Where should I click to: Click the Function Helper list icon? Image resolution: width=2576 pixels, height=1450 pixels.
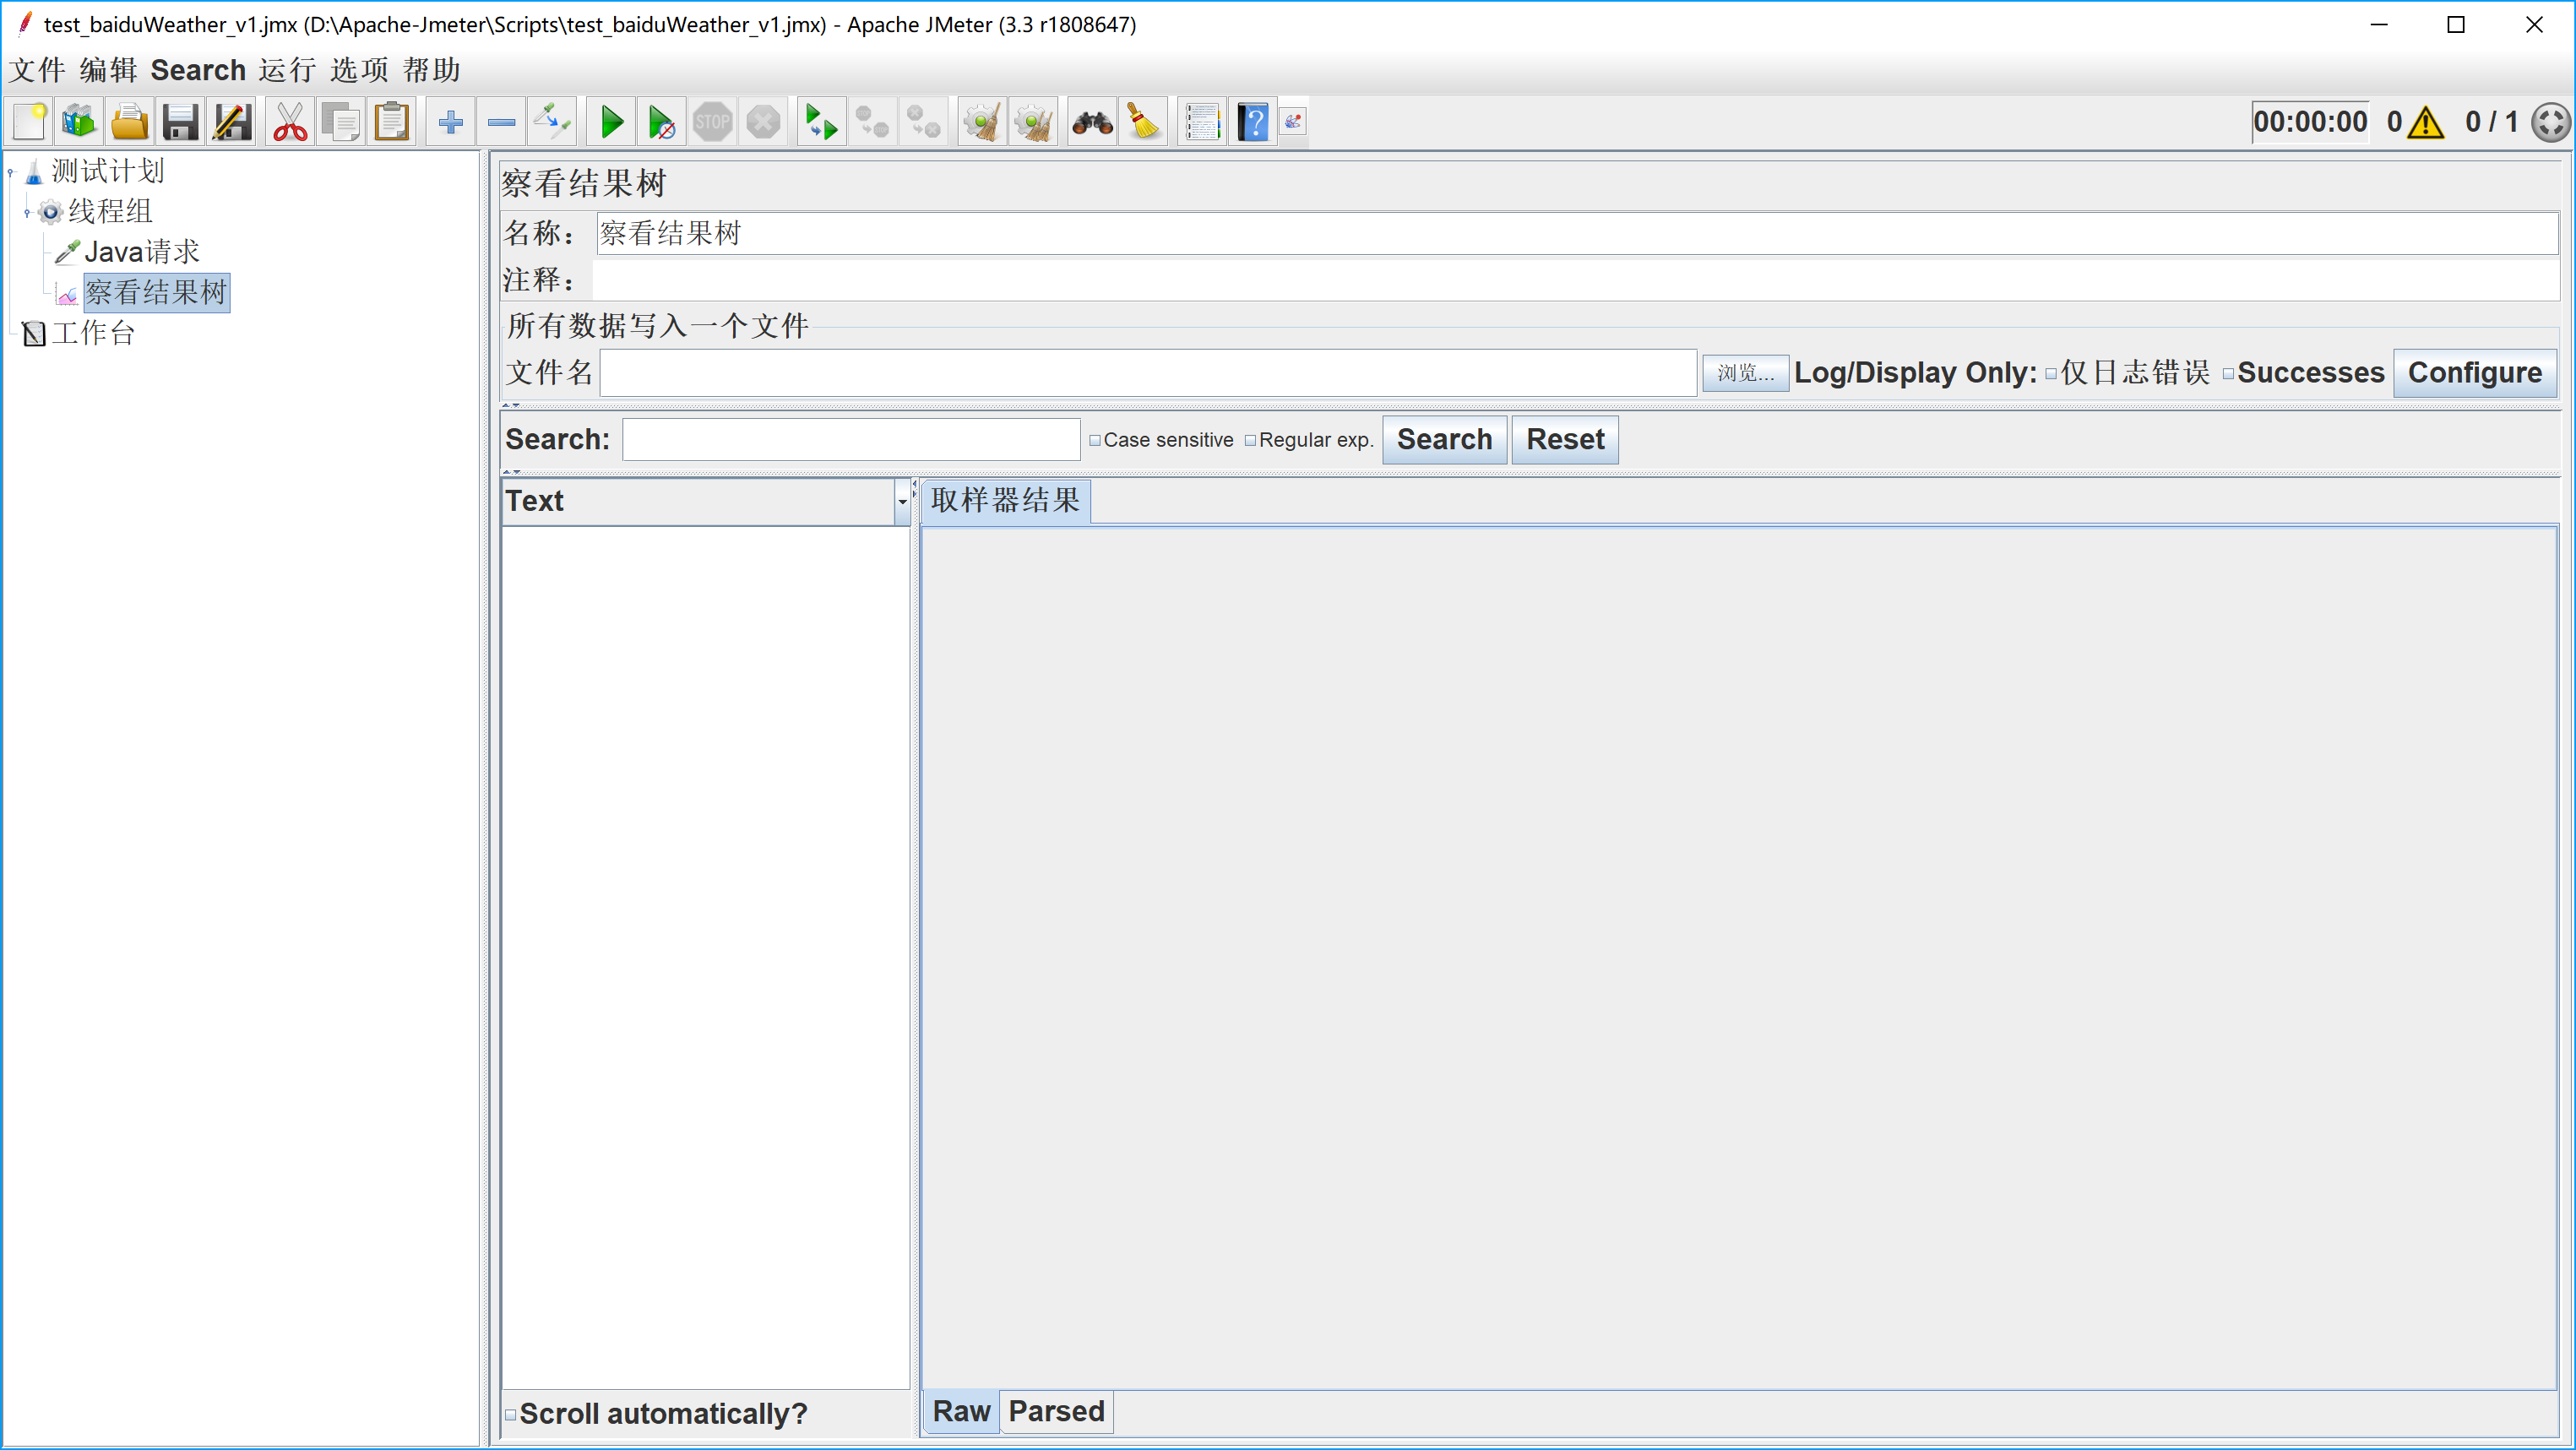[x=1203, y=123]
